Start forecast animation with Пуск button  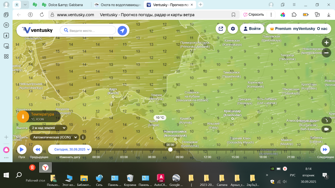click(x=22, y=150)
